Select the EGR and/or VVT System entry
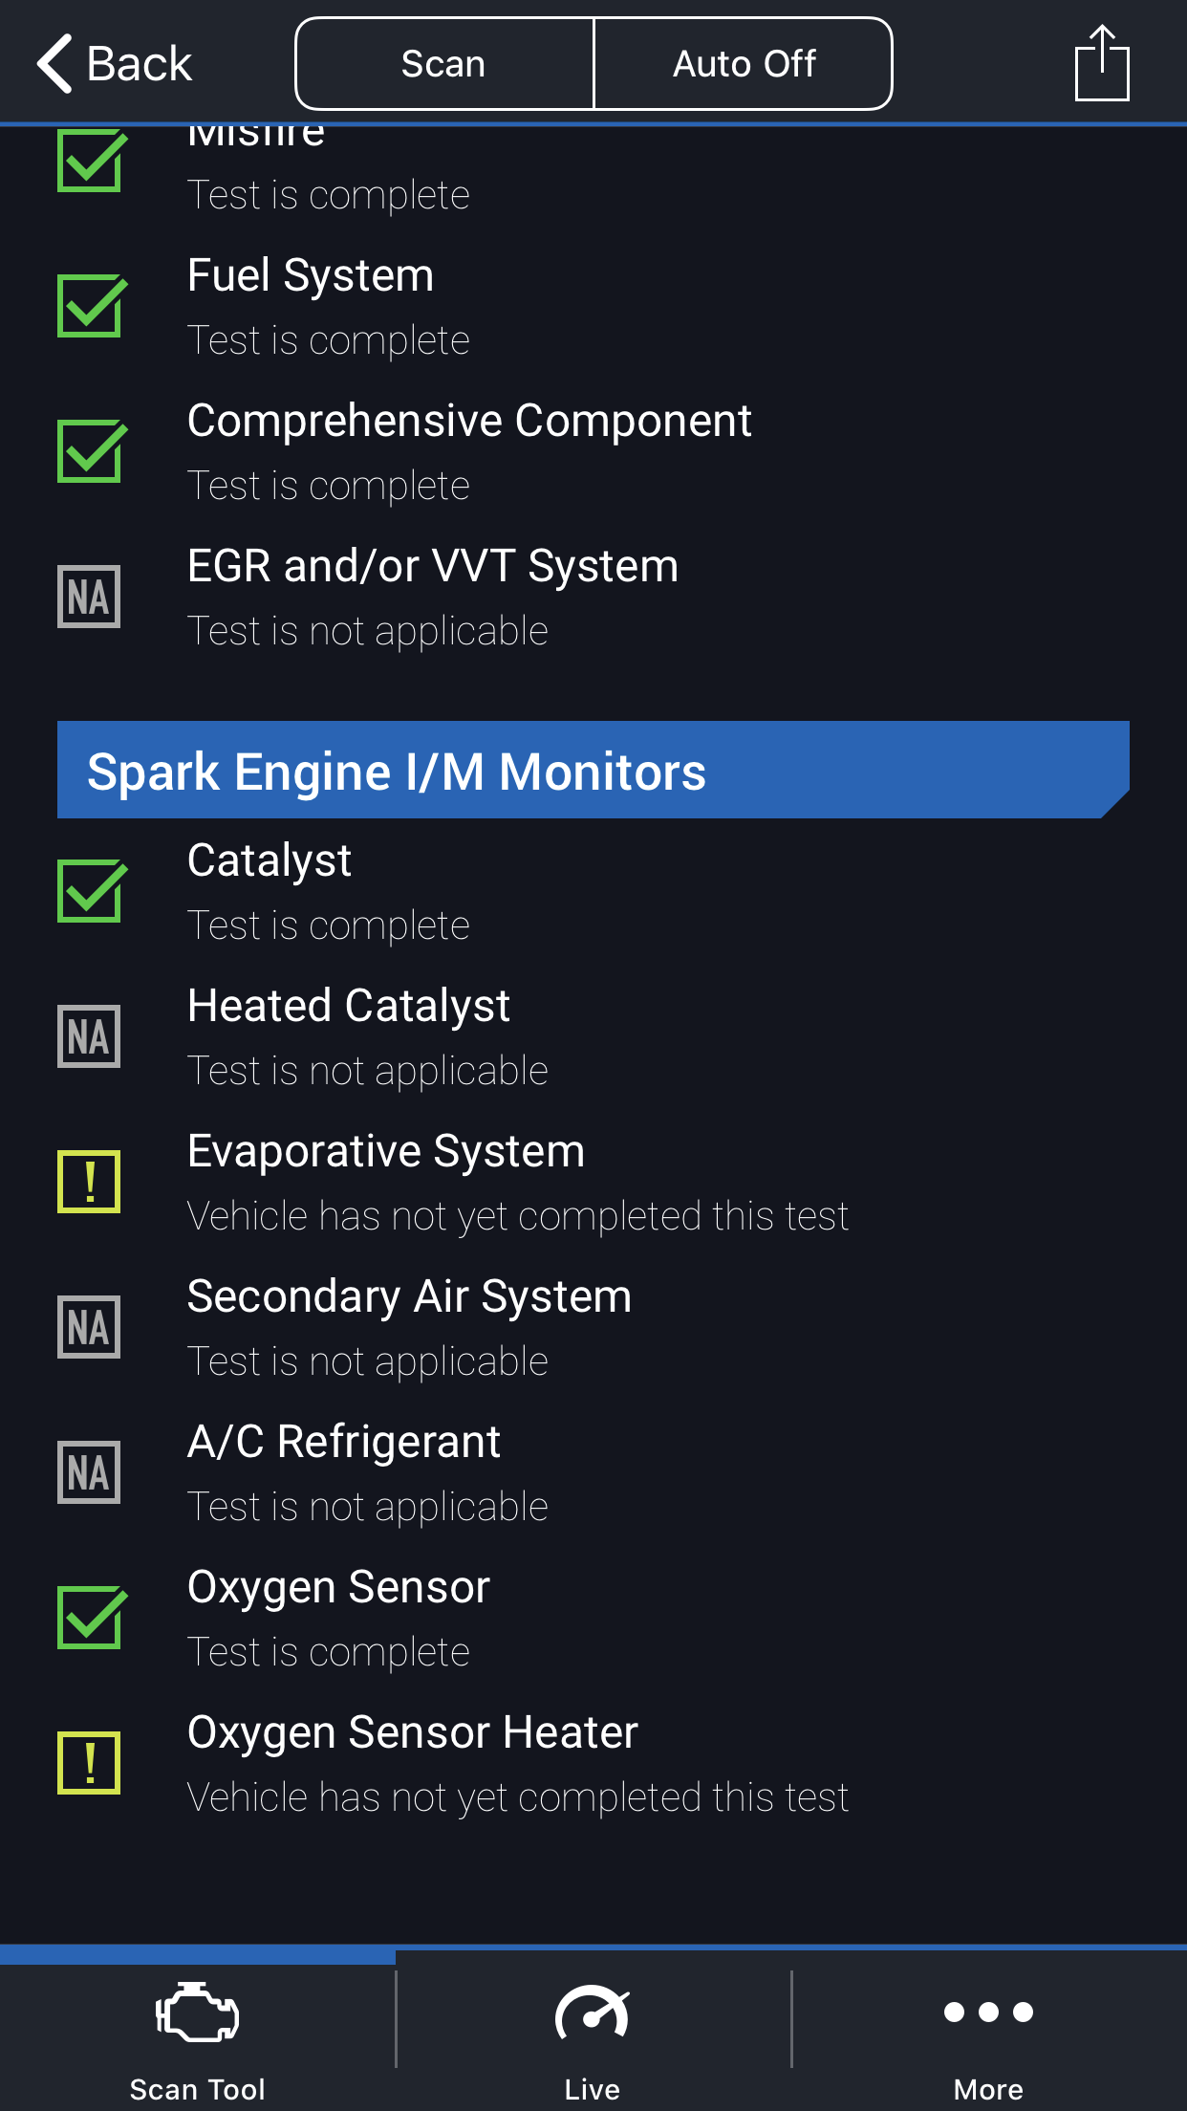The width and height of the screenshot is (1187, 2111). (593, 597)
